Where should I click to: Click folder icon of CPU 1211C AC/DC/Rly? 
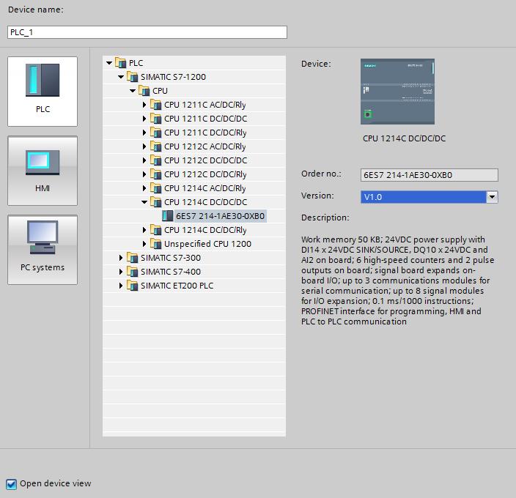click(x=155, y=105)
